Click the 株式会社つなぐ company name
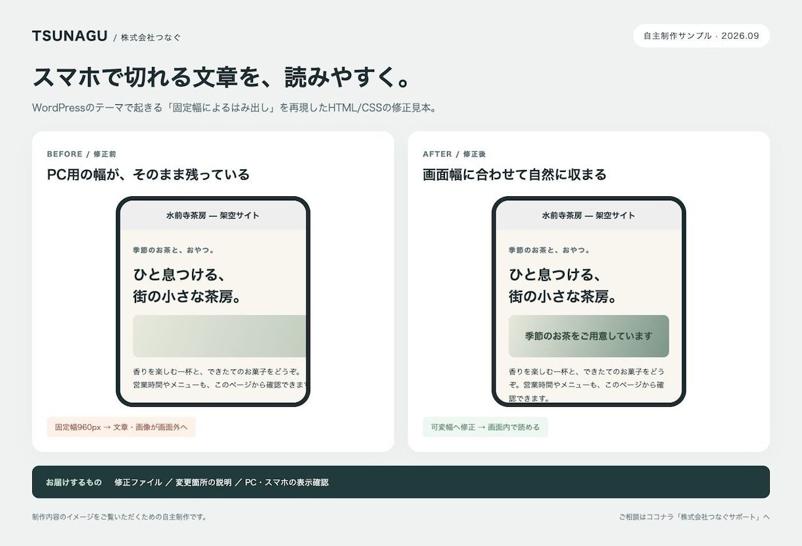The height and width of the screenshot is (546, 802). click(151, 37)
